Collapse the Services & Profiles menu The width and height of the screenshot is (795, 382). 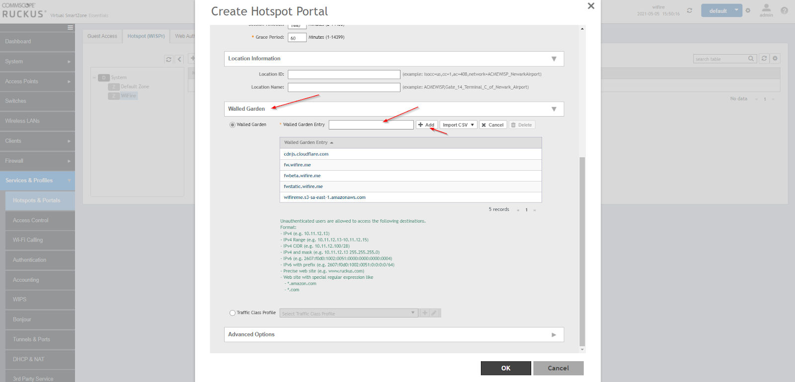(x=37, y=181)
